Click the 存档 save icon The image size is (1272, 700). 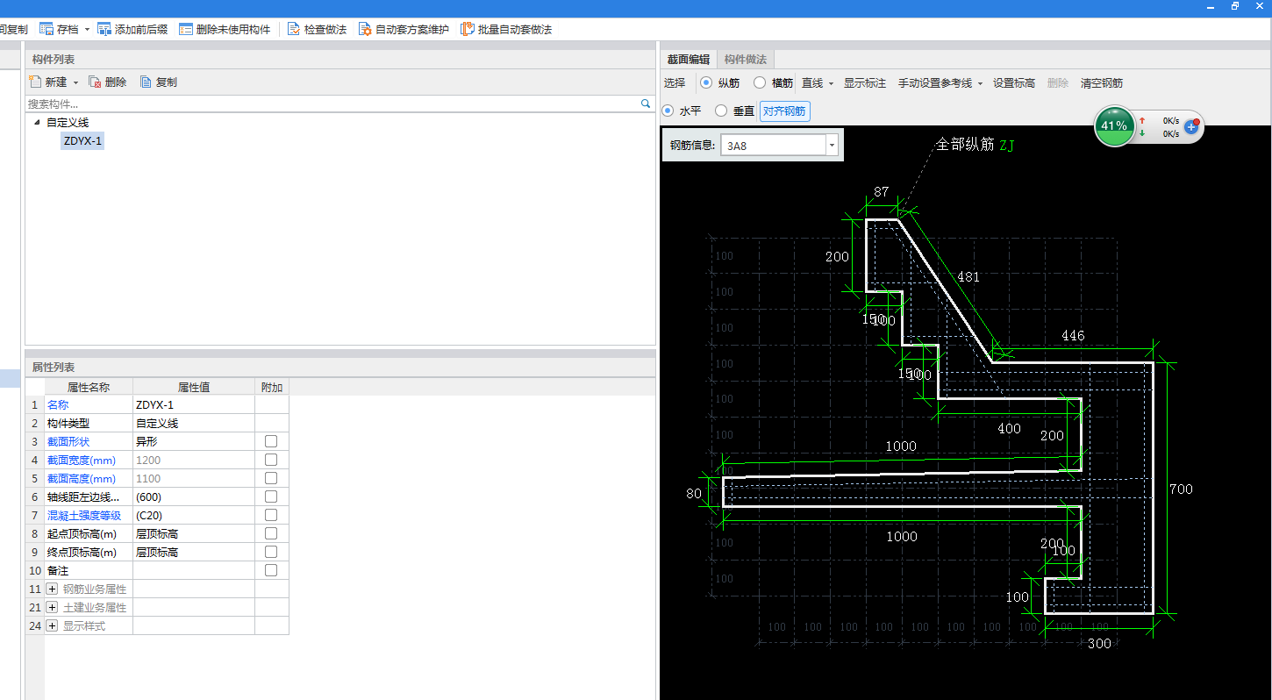point(46,29)
